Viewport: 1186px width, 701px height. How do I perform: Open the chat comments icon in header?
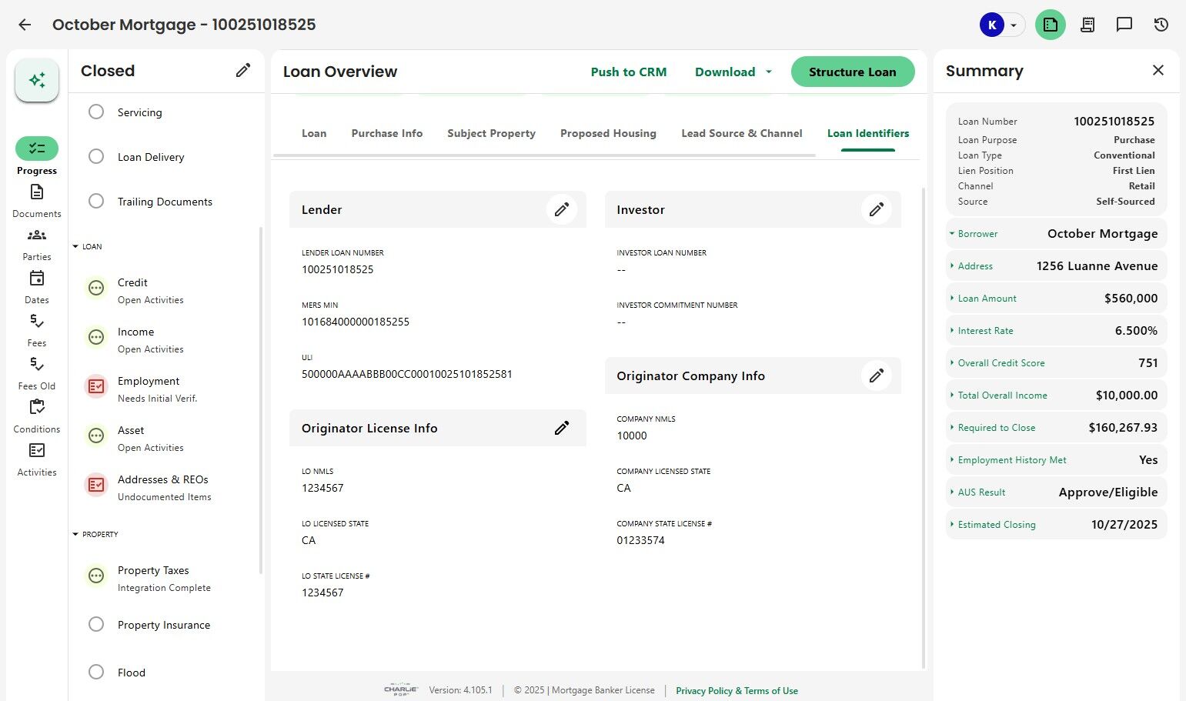pos(1124,25)
